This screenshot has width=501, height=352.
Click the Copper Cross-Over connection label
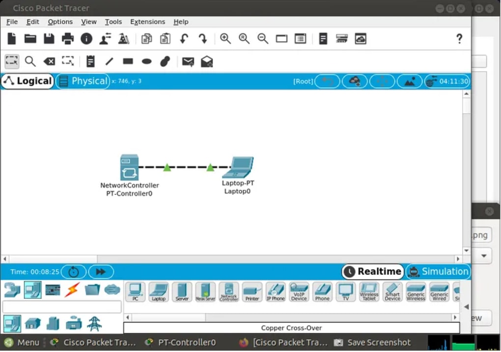point(291,327)
